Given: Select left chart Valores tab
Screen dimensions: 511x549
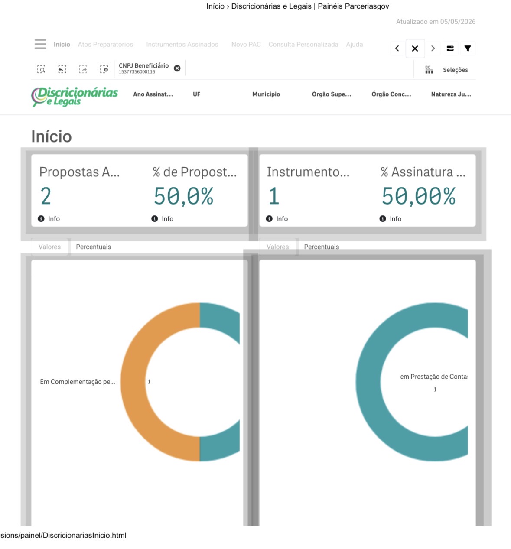Looking at the screenshot, I should (50, 247).
